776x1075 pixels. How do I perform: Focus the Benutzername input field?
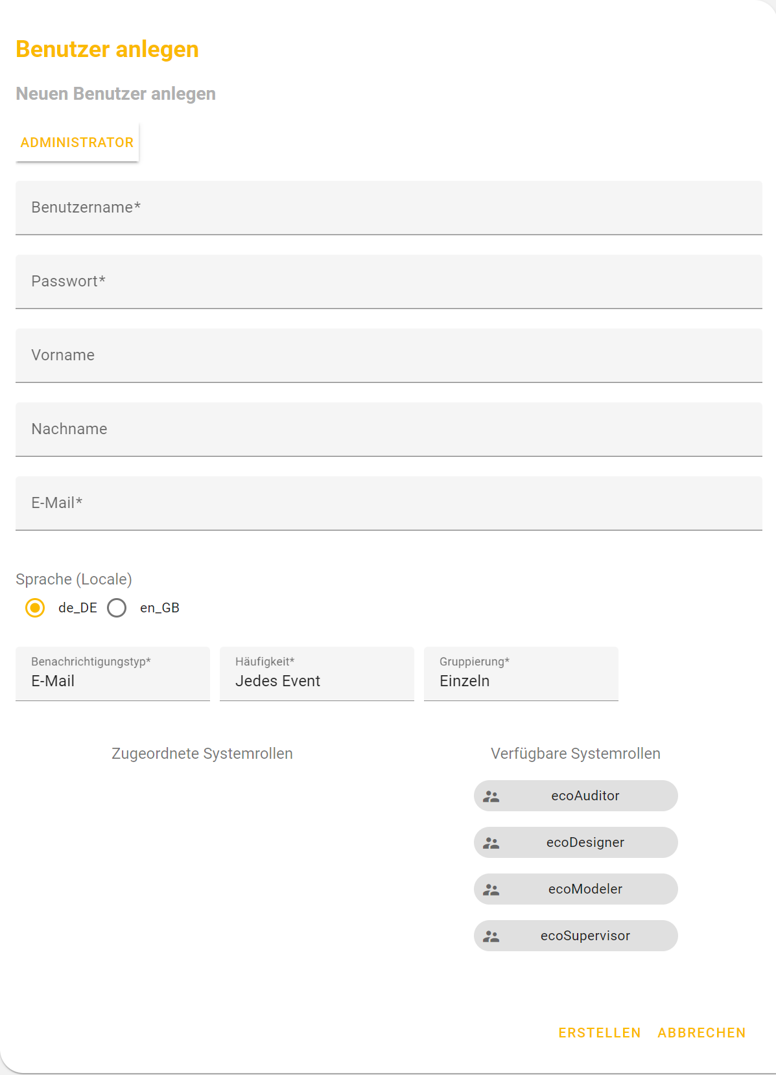point(388,208)
